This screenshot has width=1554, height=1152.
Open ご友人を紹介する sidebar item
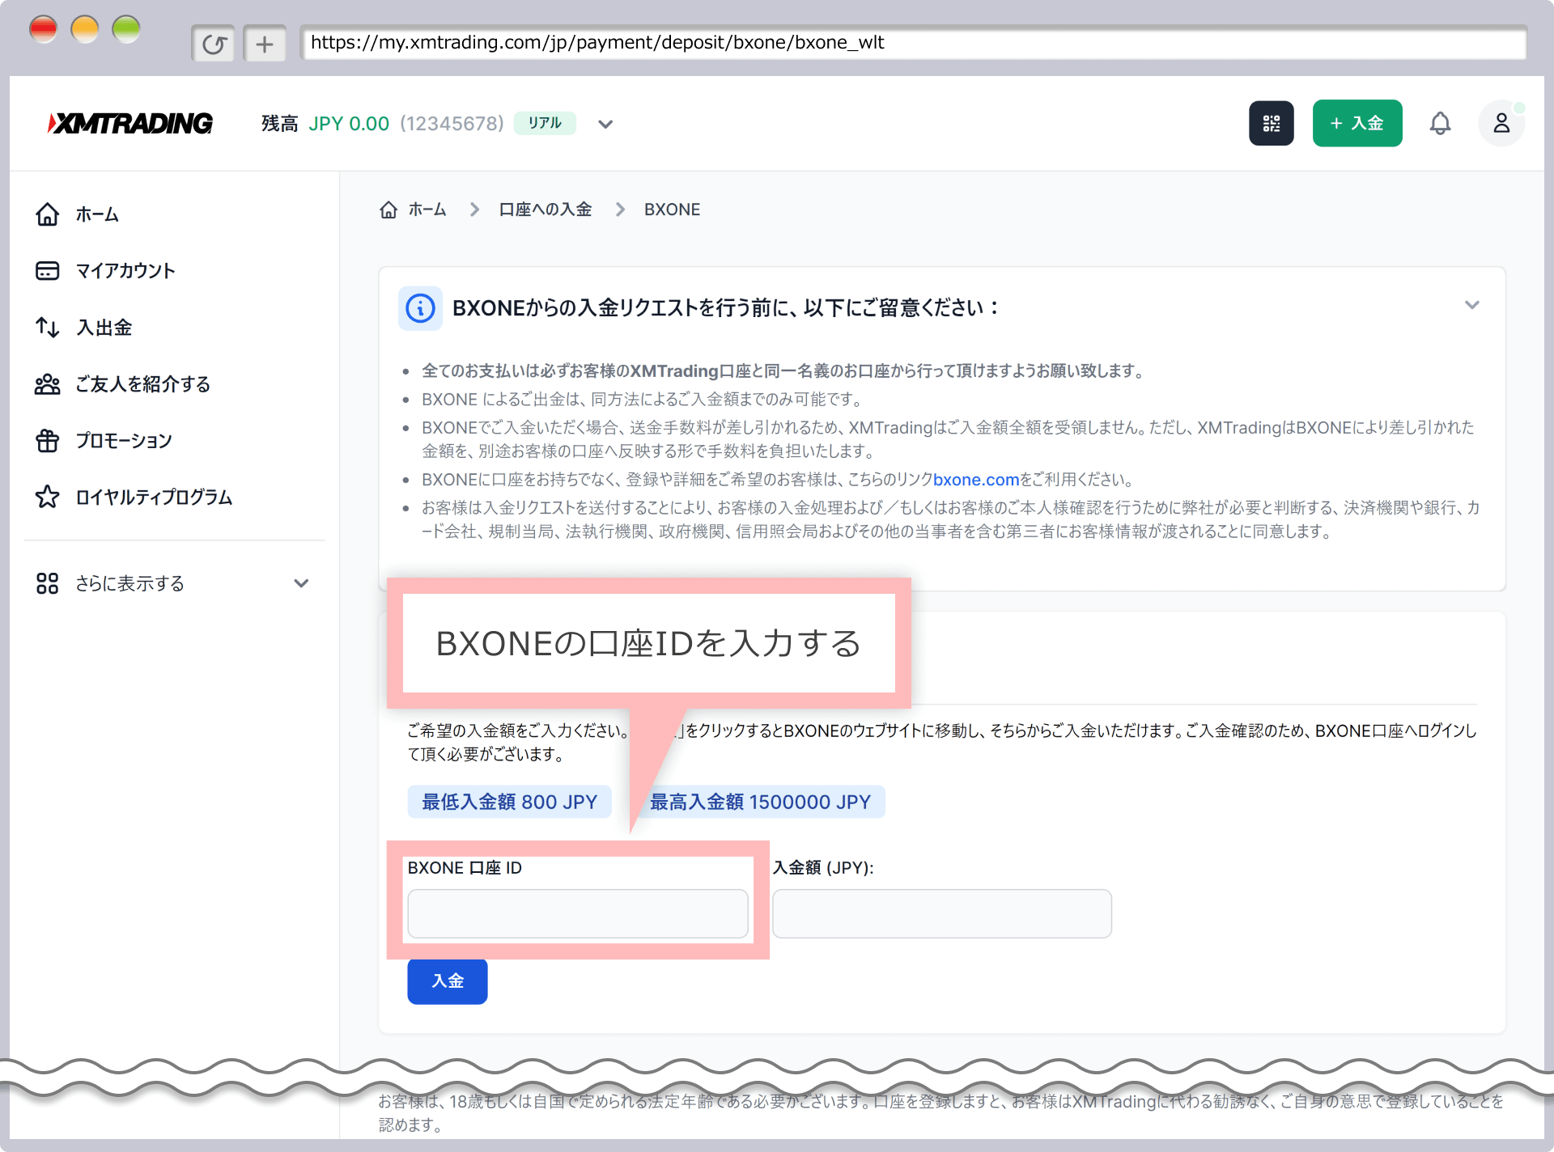click(142, 384)
